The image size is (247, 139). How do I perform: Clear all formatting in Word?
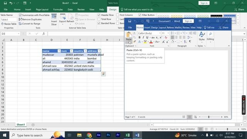166,37
